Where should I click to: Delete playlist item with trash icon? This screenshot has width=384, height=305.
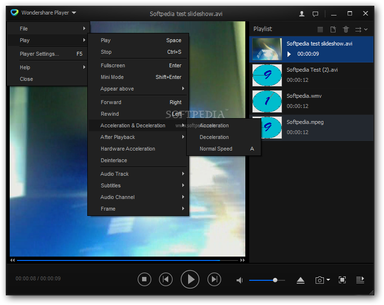(x=346, y=30)
